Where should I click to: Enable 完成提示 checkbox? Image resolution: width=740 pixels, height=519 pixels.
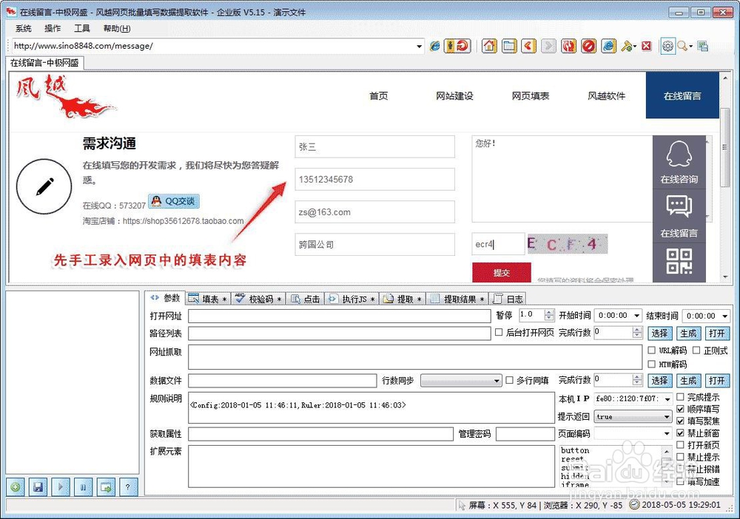[680, 397]
